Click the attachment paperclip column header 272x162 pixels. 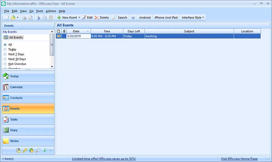[64, 31]
